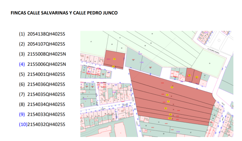The height and width of the screenshot is (141, 242).
Task: Select yellow marker 3 on the map
Action: tap(189, 75)
